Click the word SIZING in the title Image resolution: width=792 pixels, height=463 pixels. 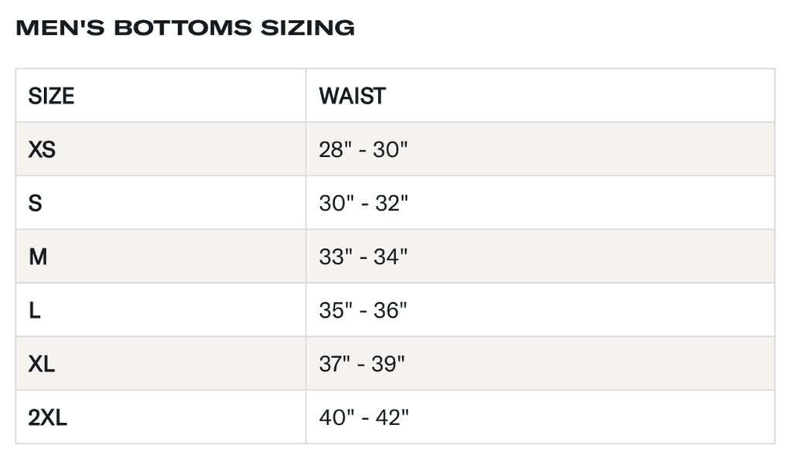pyautogui.click(x=307, y=28)
